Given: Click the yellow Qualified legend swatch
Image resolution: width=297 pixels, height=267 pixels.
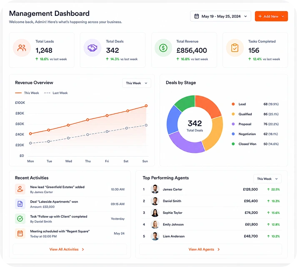Looking at the screenshot, I should click(x=233, y=114).
